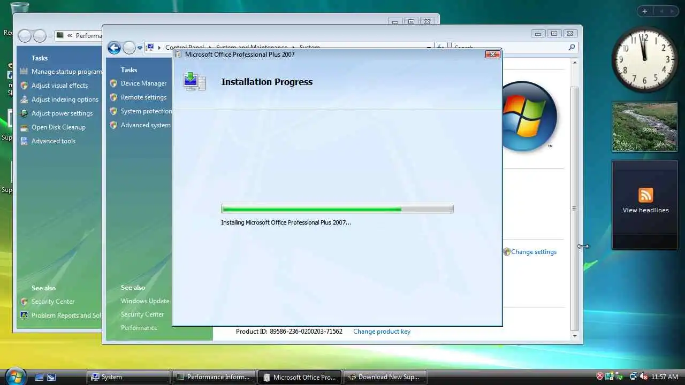Image resolution: width=685 pixels, height=385 pixels.
Task: Click the Performance window address bar chevron
Action: click(x=70, y=36)
